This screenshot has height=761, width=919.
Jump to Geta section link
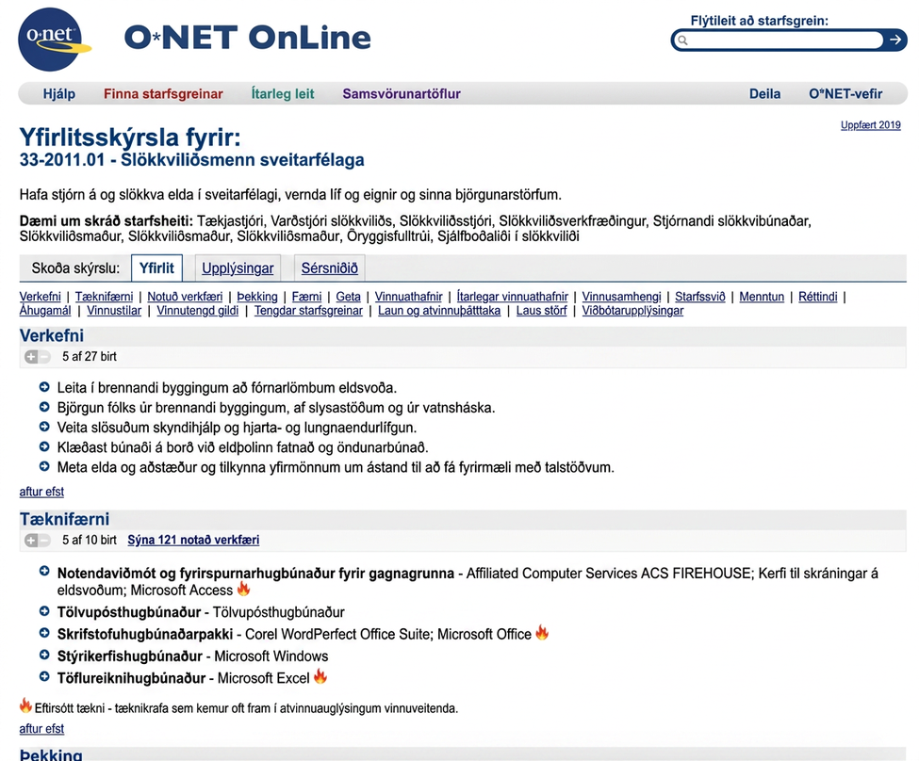tap(348, 297)
